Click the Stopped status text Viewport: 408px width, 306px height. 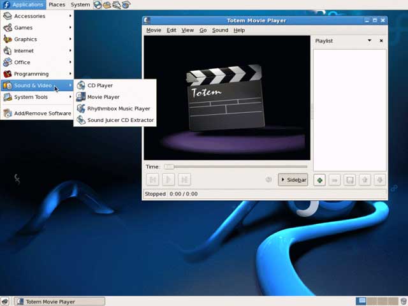pyautogui.click(x=155, y=194)
